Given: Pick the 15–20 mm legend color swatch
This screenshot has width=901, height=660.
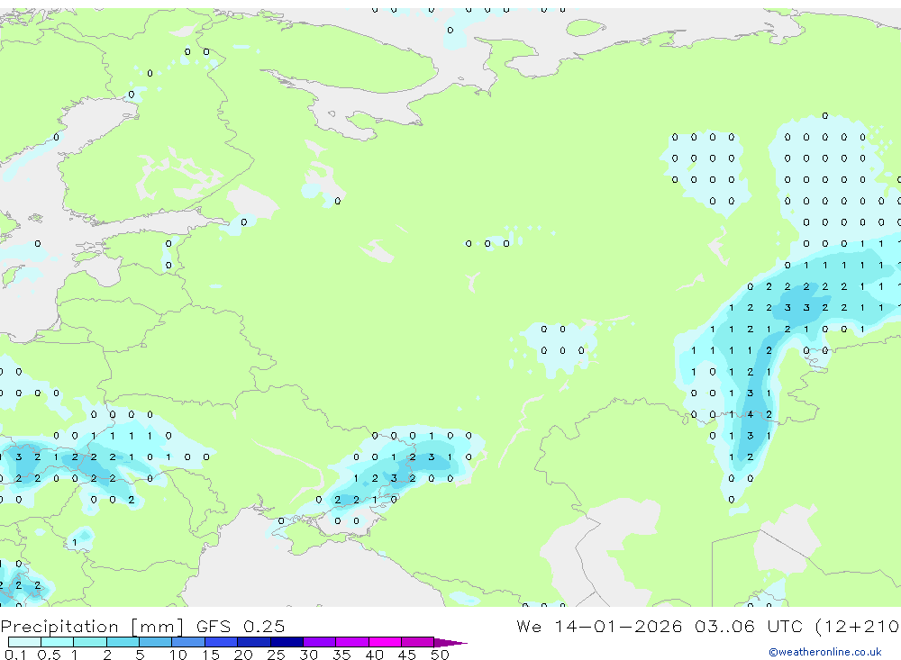Looking at the screenshot, I should click(x=222, y=642).
